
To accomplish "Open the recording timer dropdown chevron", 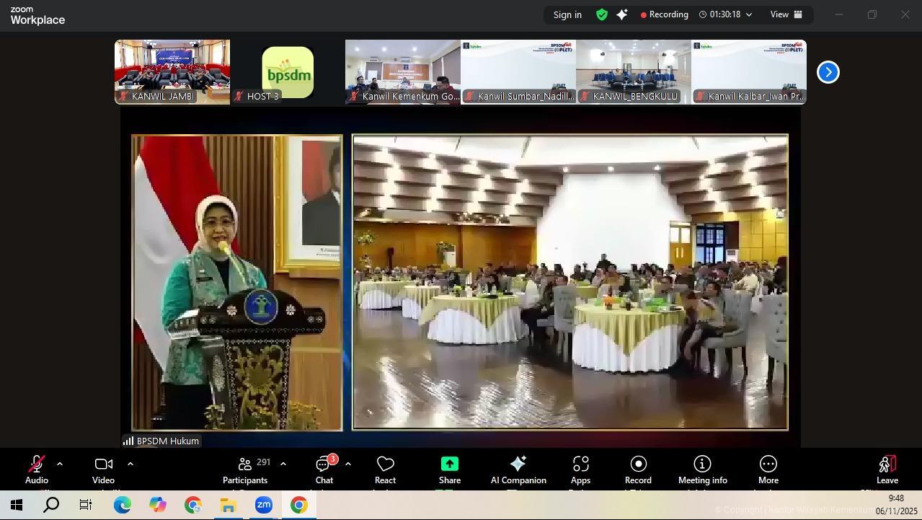I will (749, 14).
